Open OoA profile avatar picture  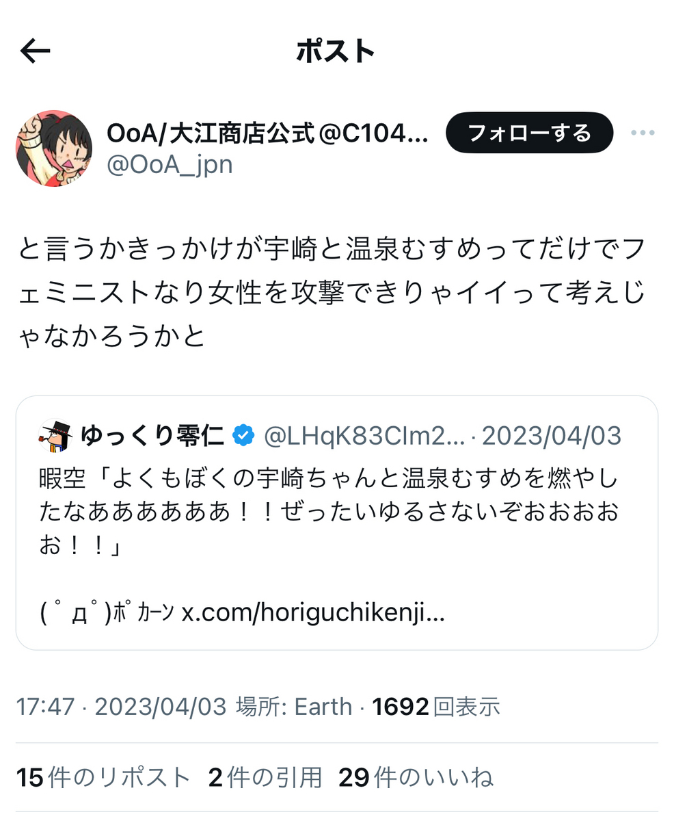(54, 148)
